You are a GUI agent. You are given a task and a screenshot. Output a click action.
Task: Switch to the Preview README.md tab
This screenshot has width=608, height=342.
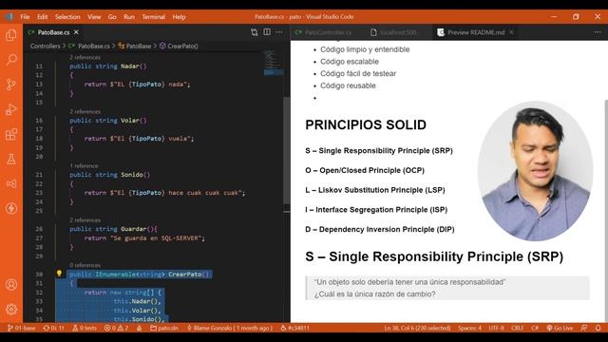coord(476,32)
